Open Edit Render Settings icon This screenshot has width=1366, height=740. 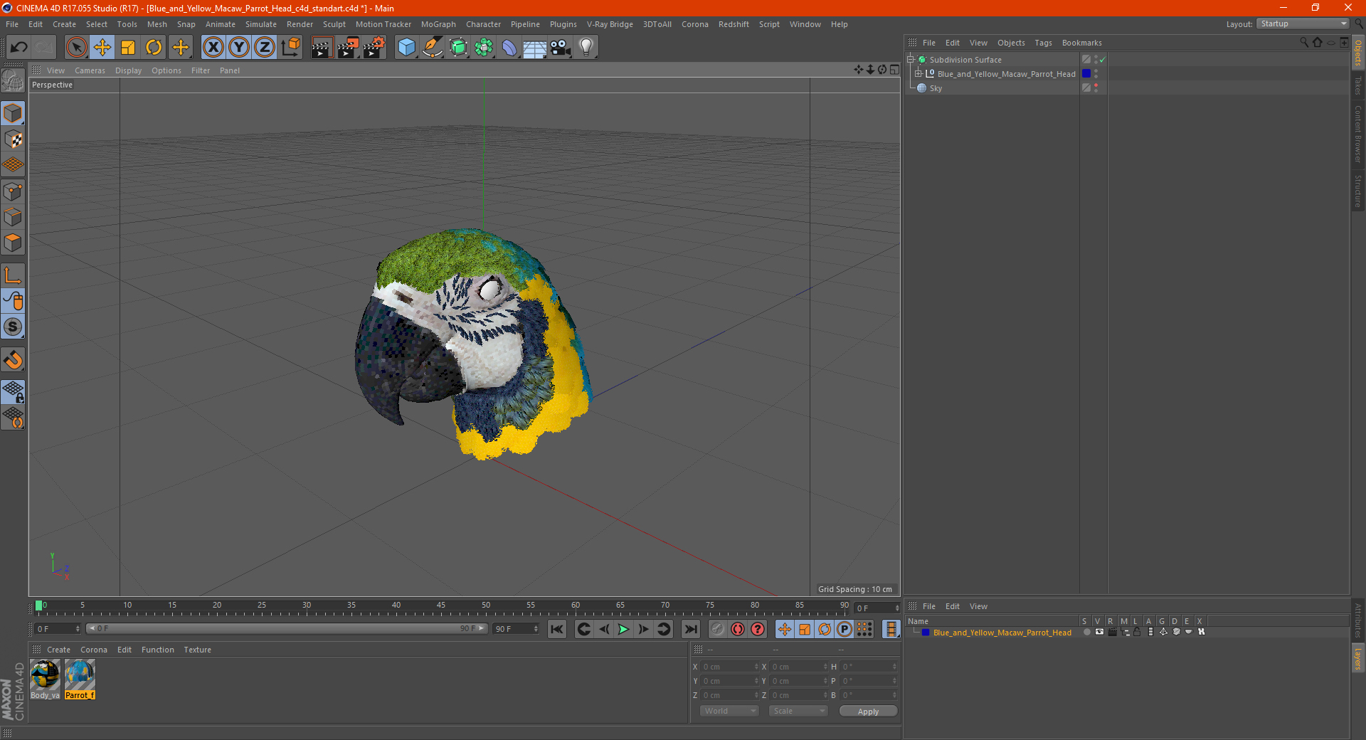(x=374, y=48)
